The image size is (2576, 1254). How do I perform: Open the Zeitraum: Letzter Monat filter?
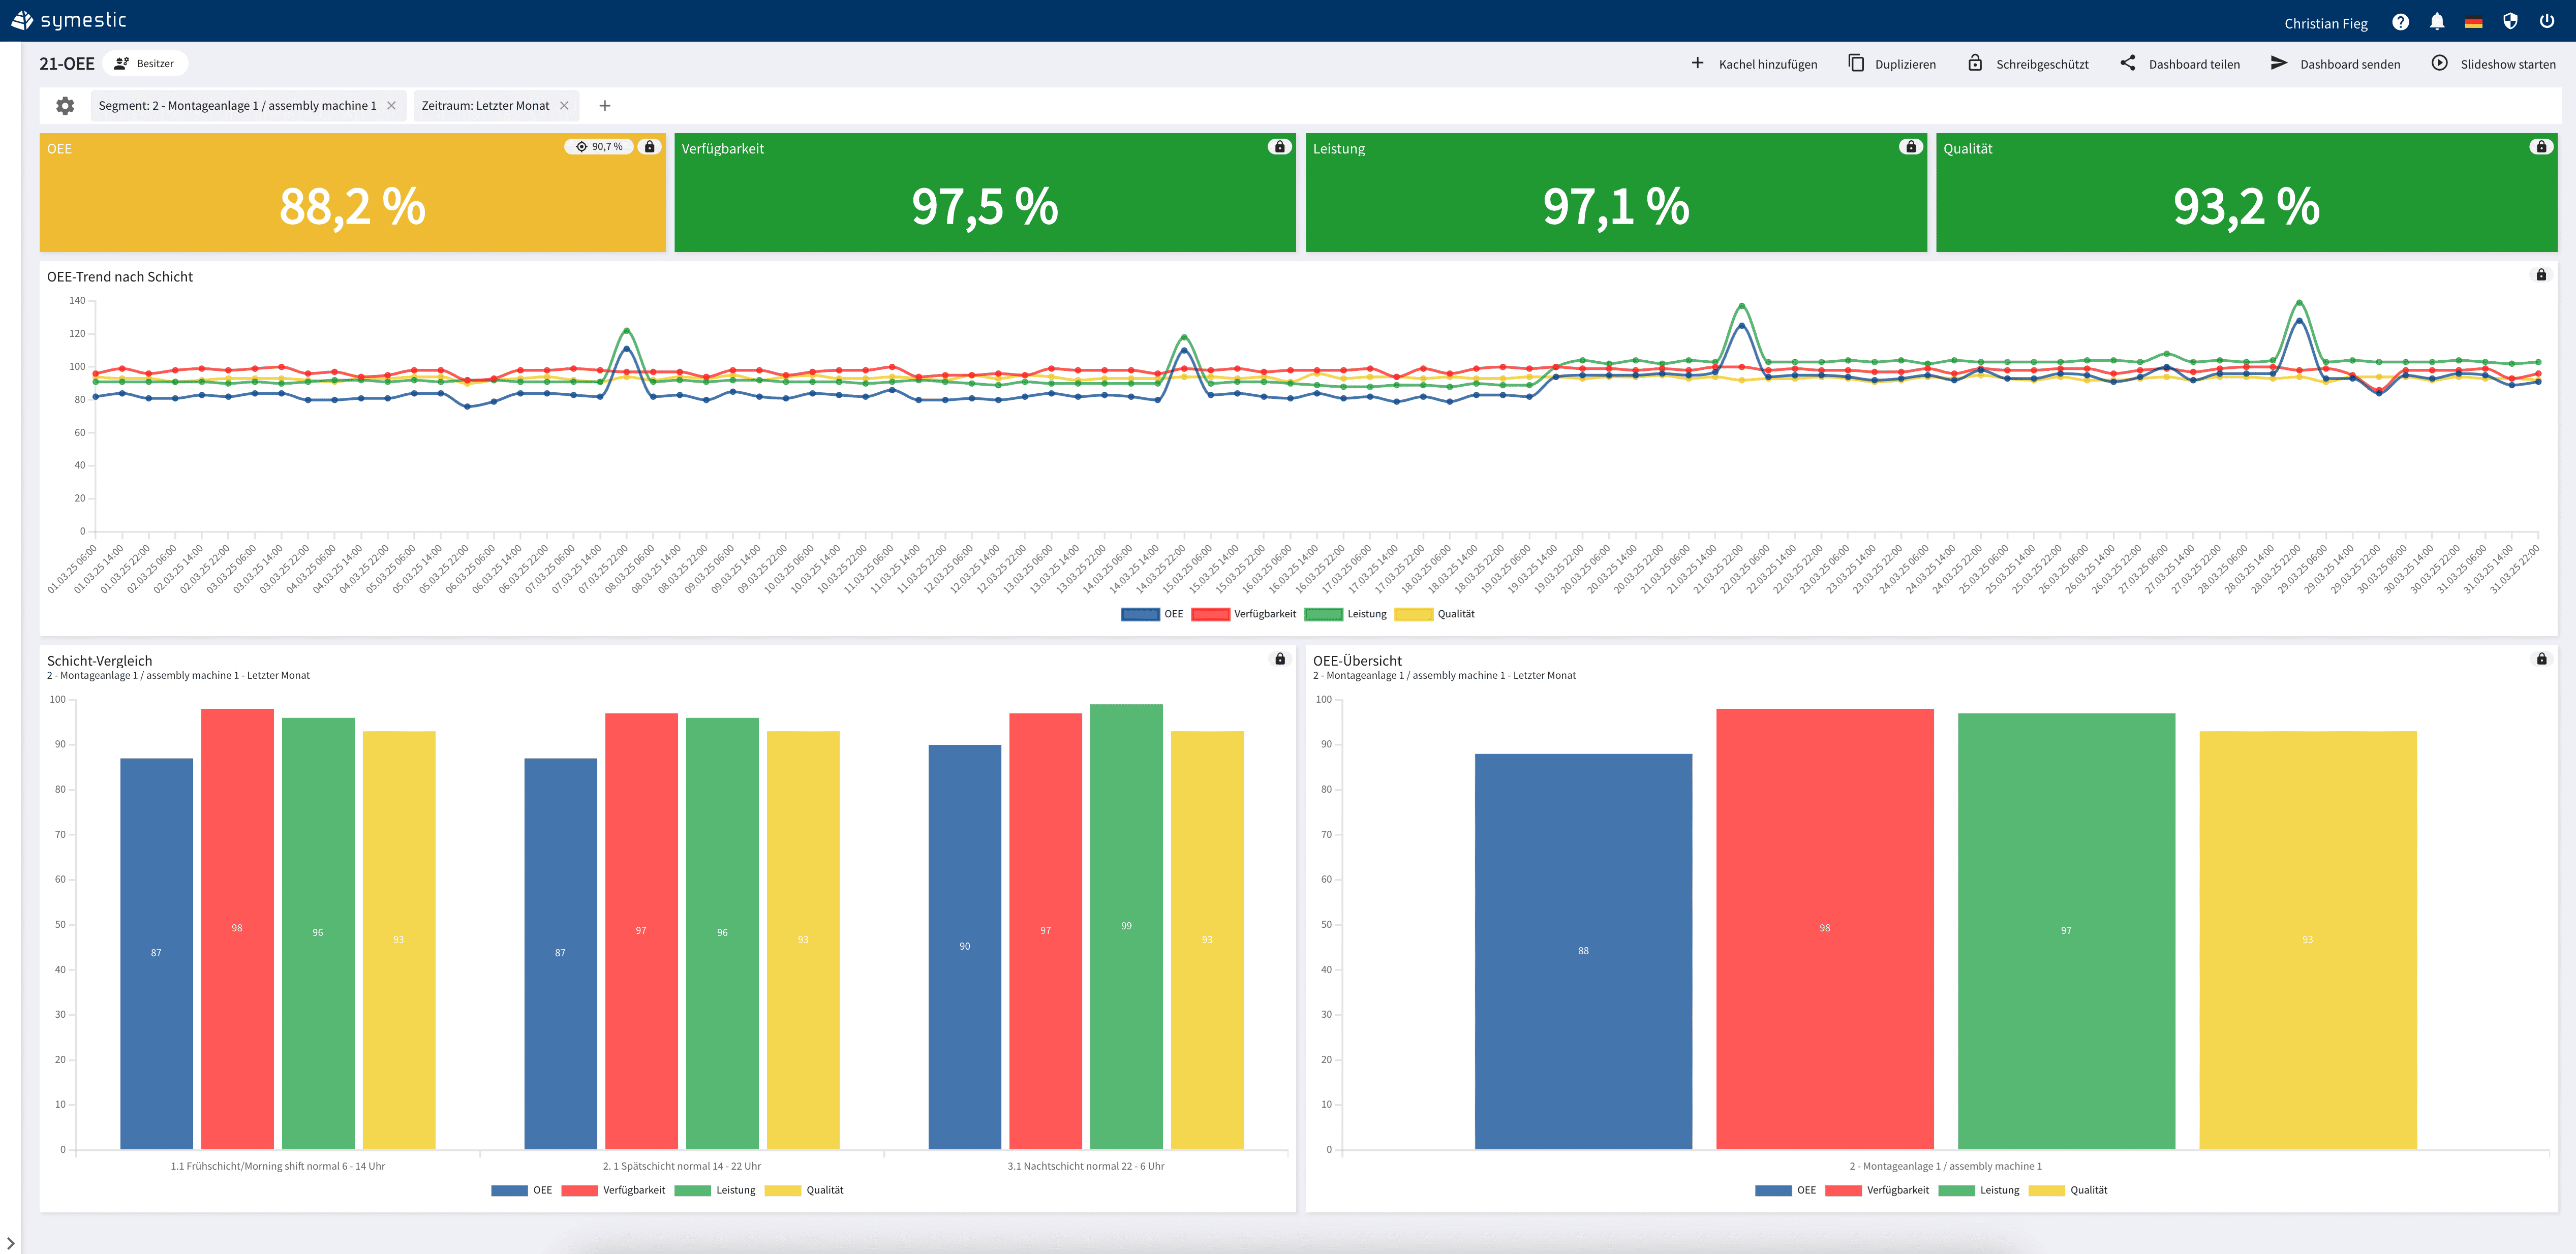point(485,106)
